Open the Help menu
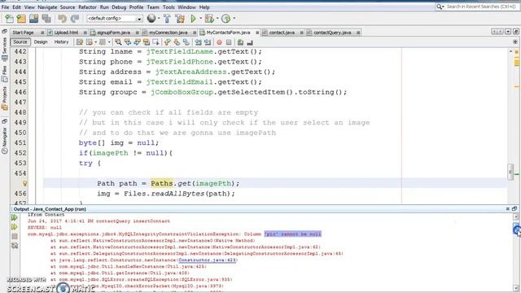The width and height of the screenshot is (521, 293). click(x=204, y=7)
